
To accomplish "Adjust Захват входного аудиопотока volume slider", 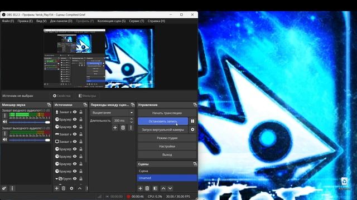I will 30,122.
